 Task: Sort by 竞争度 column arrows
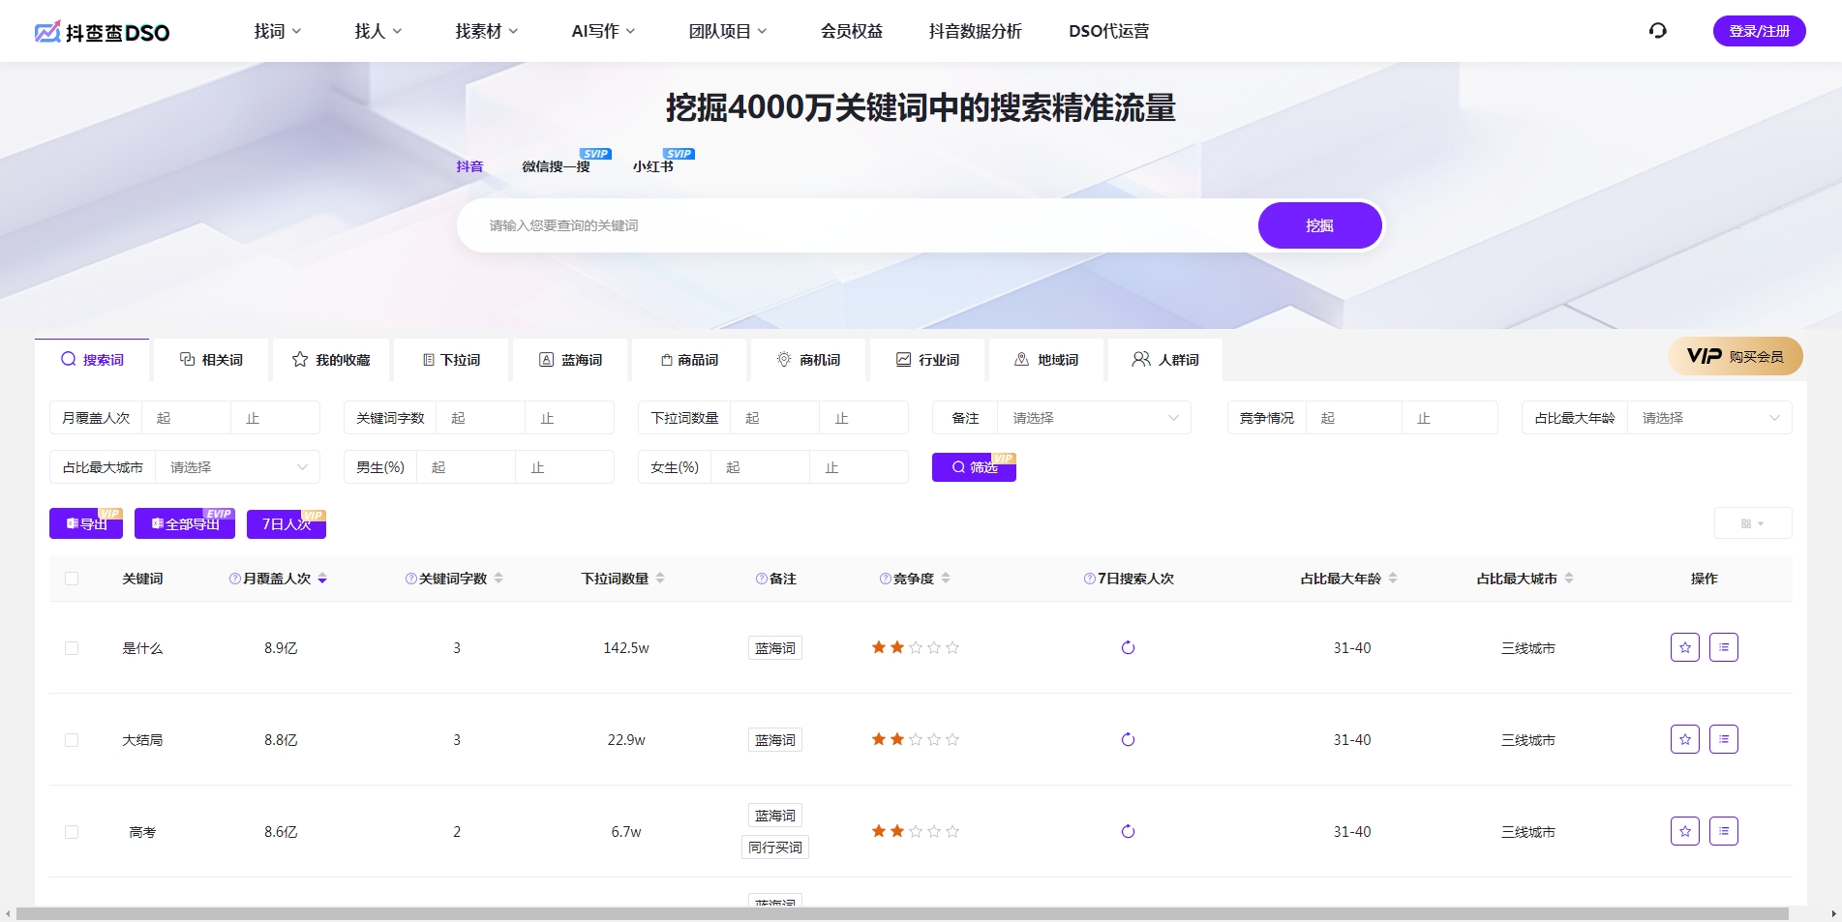946,579
